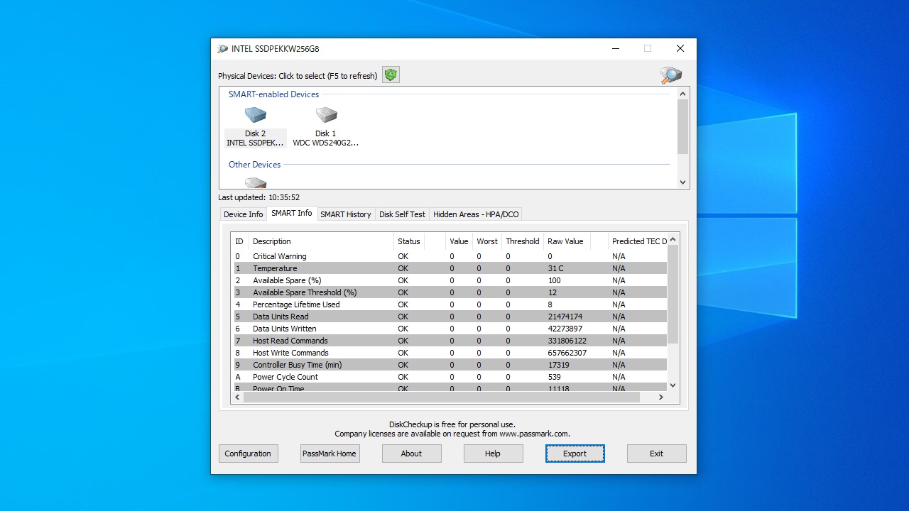Click raw value 21474174

point(565,317)
